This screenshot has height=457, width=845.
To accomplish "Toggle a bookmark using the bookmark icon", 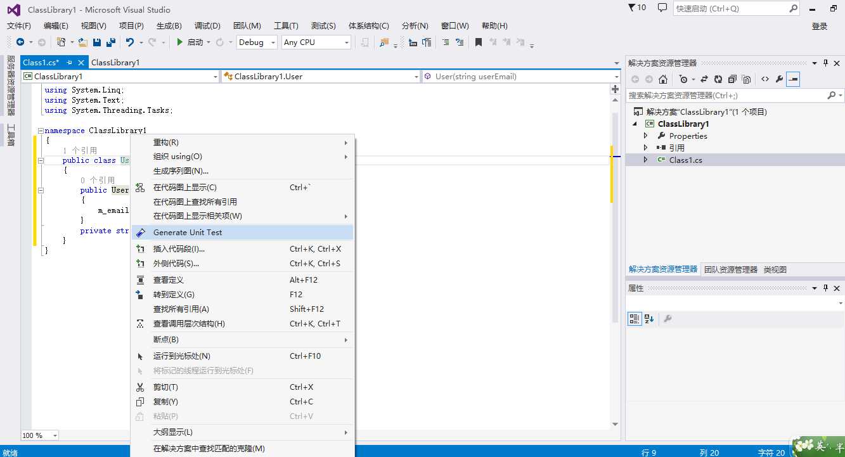I will [479, 42].
